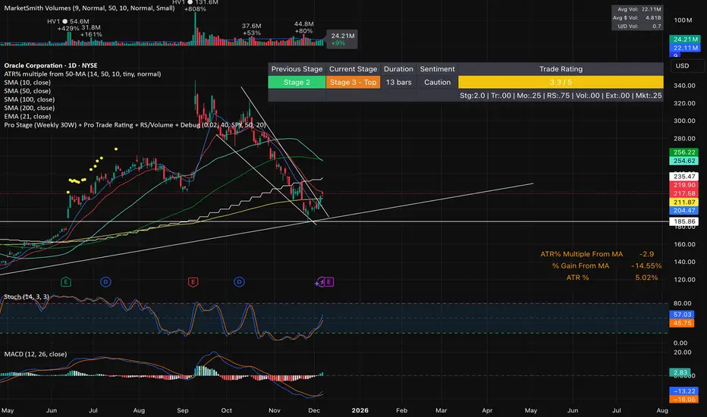Click the green Stage 2 table cell
This screenshot has height=417, width=707.
[x=297, y=82]
